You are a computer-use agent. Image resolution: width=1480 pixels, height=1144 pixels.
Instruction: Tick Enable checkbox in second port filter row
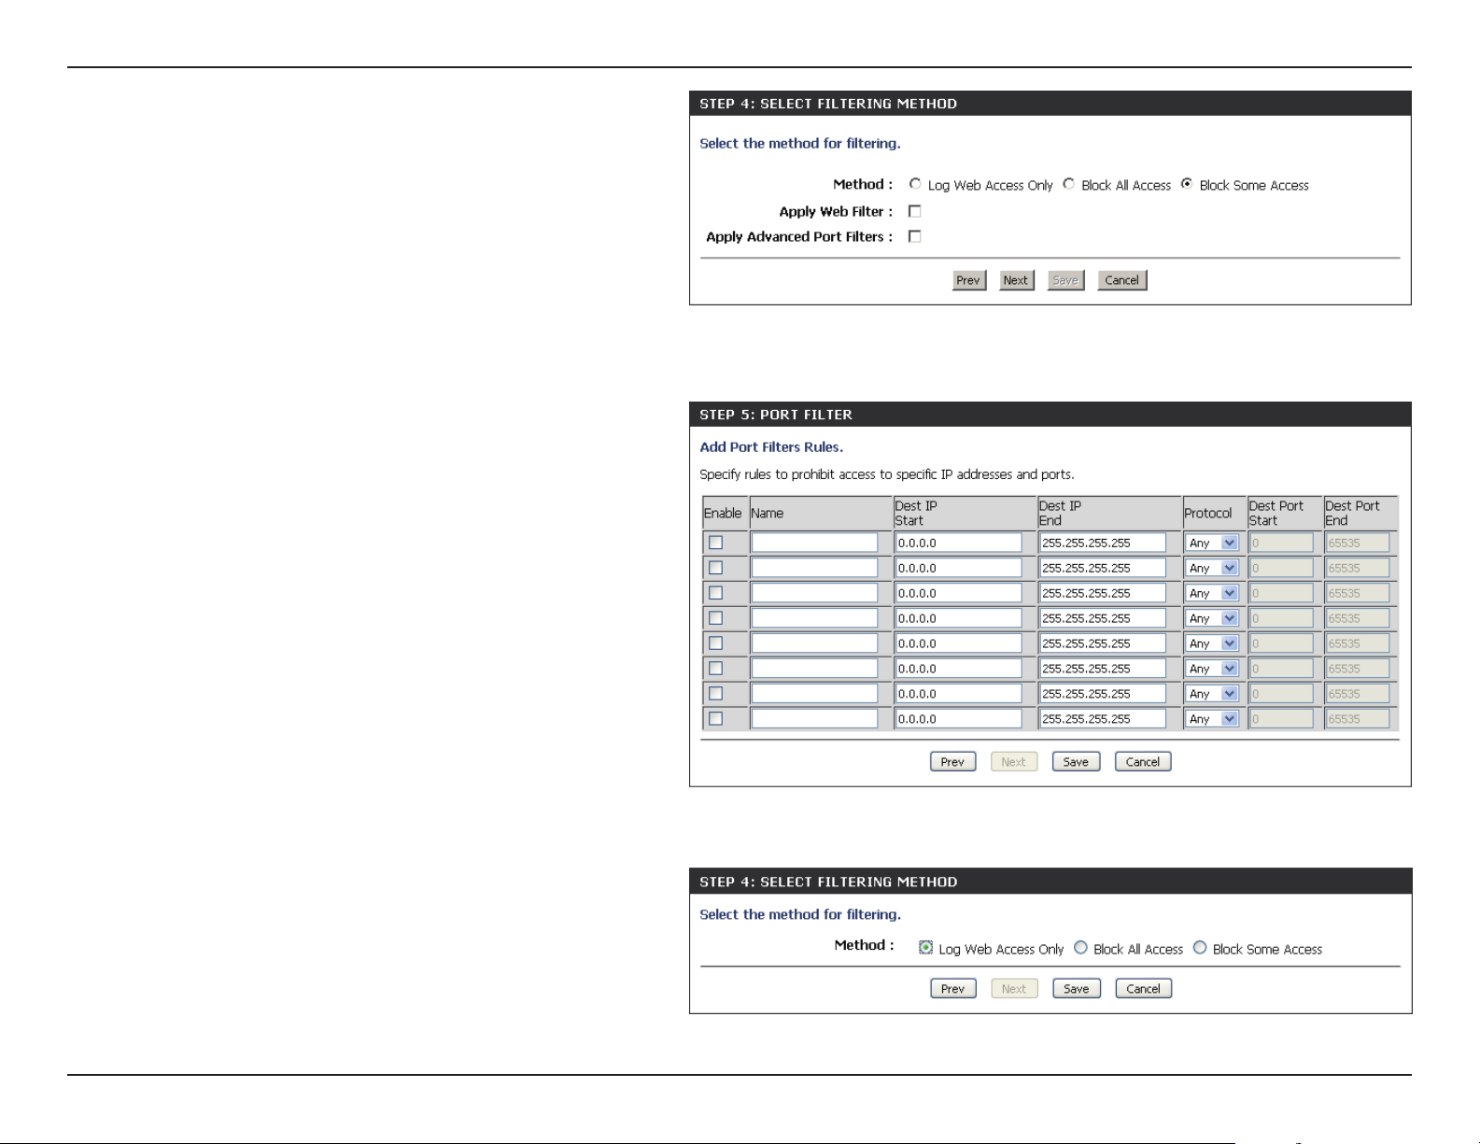point(715,568)
